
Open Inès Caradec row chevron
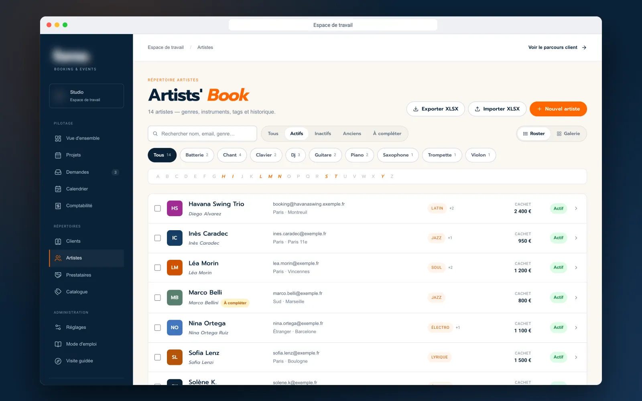pos(576,238)
